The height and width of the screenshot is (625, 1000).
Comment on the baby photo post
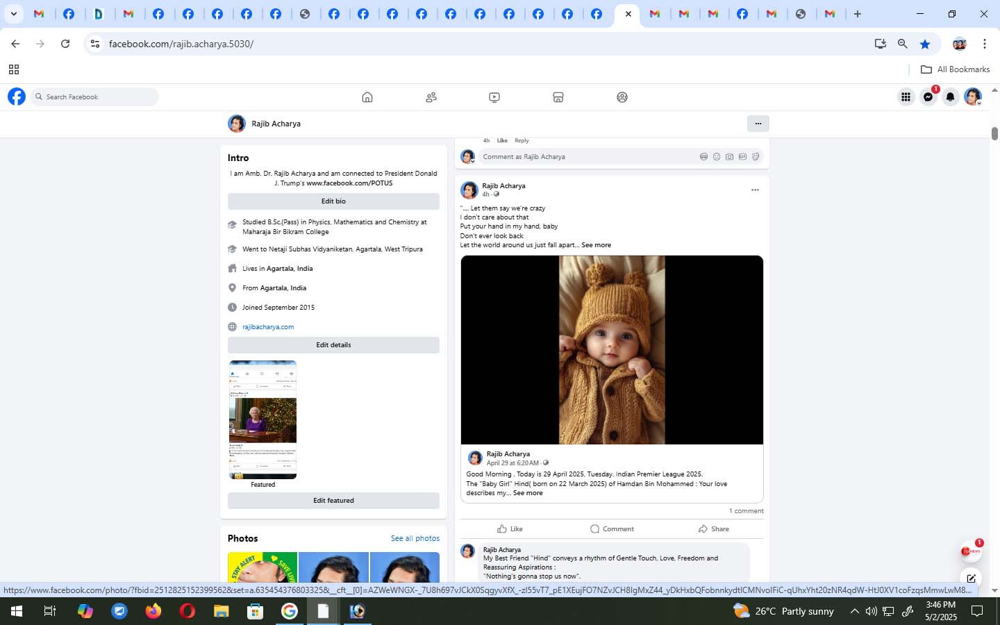point(612,529)
